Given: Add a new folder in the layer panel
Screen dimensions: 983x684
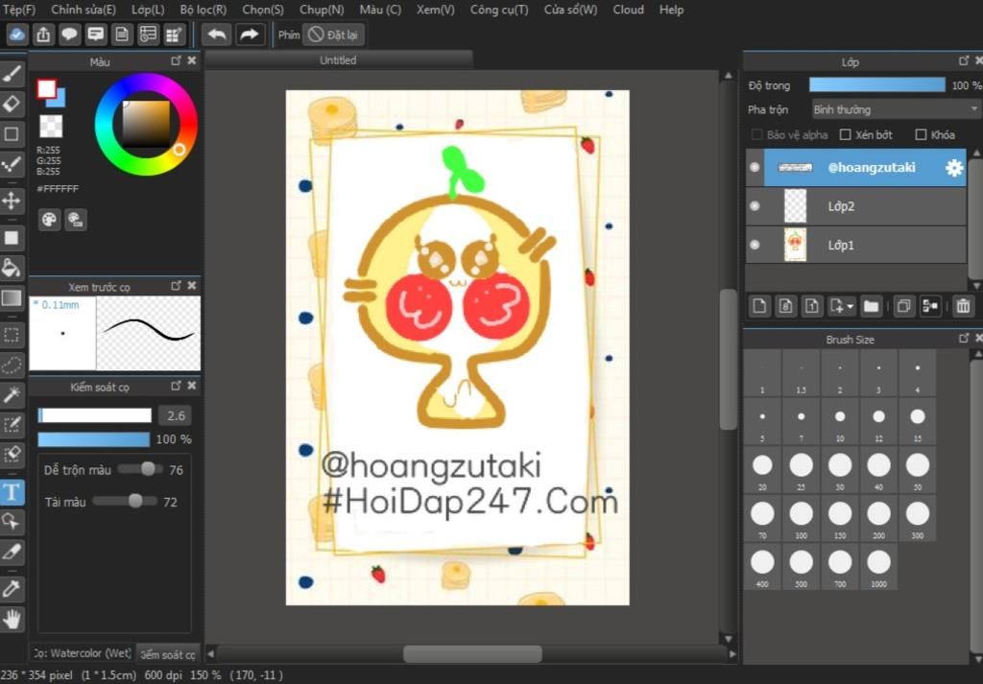Looking at the screenshot, I should point(871,306).
